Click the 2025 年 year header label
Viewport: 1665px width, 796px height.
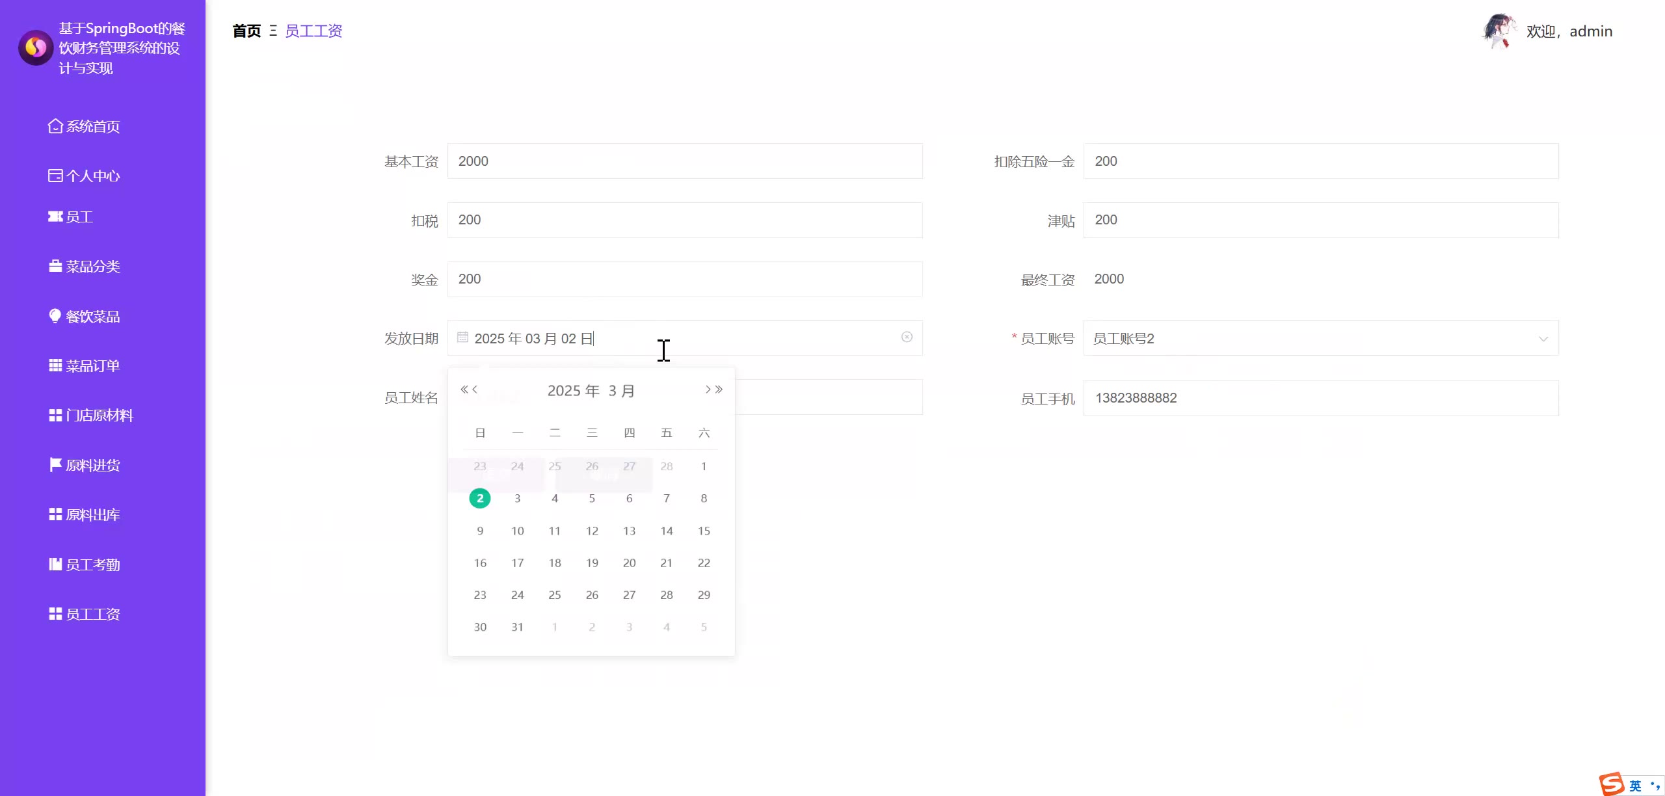coord(573,391)
